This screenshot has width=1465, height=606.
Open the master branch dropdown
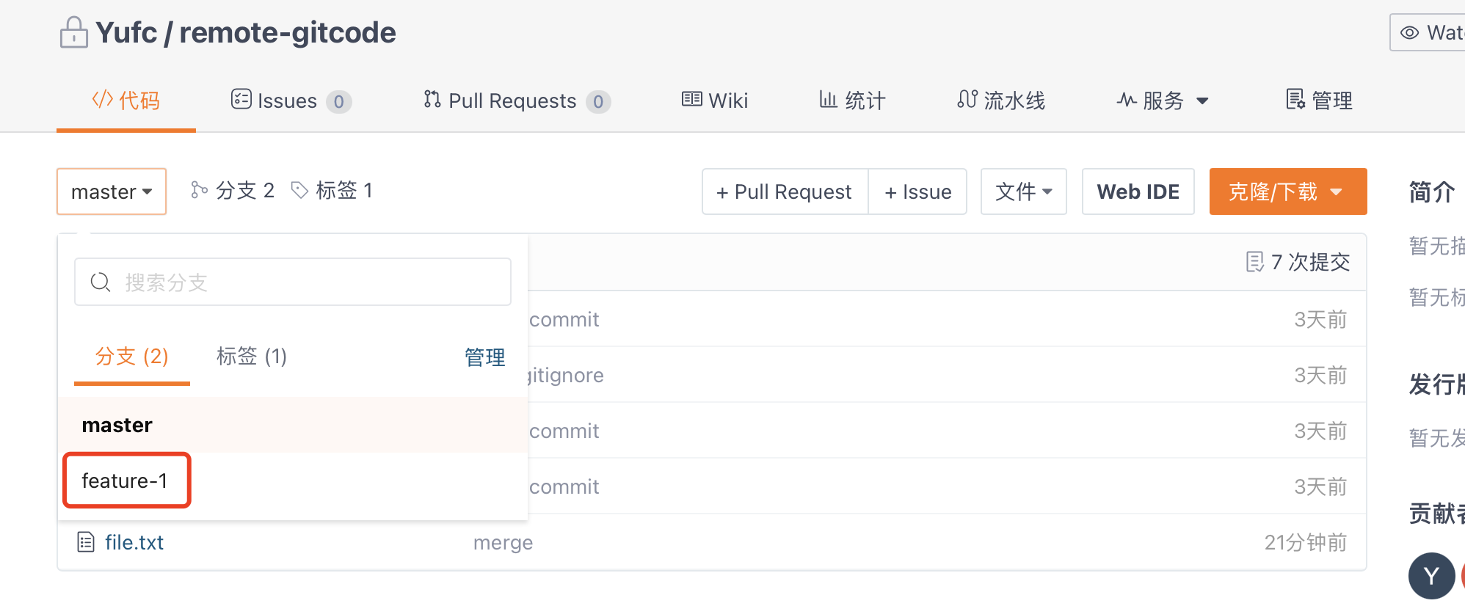pos(112,191)
